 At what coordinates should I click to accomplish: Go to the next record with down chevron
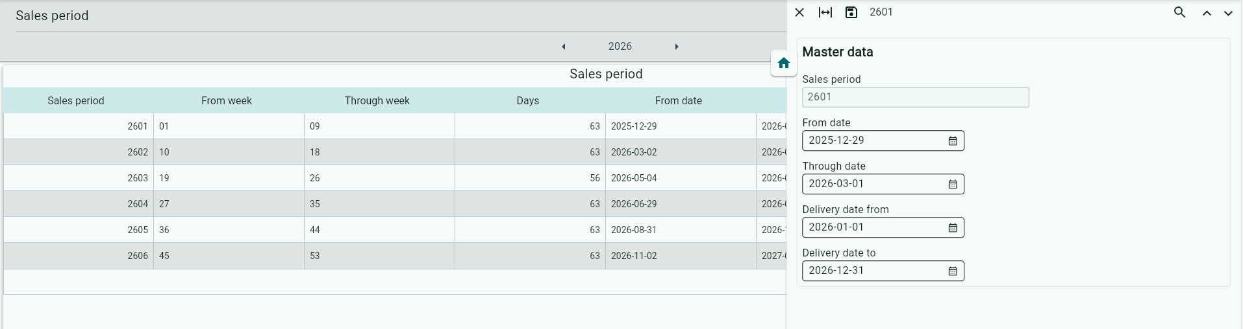tap(1228, 13)
